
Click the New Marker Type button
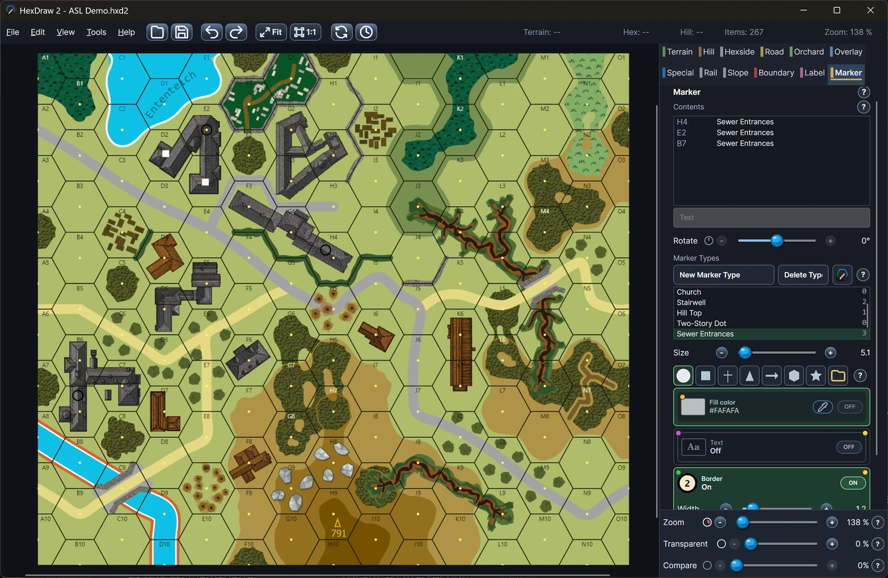tap(724, 275)
